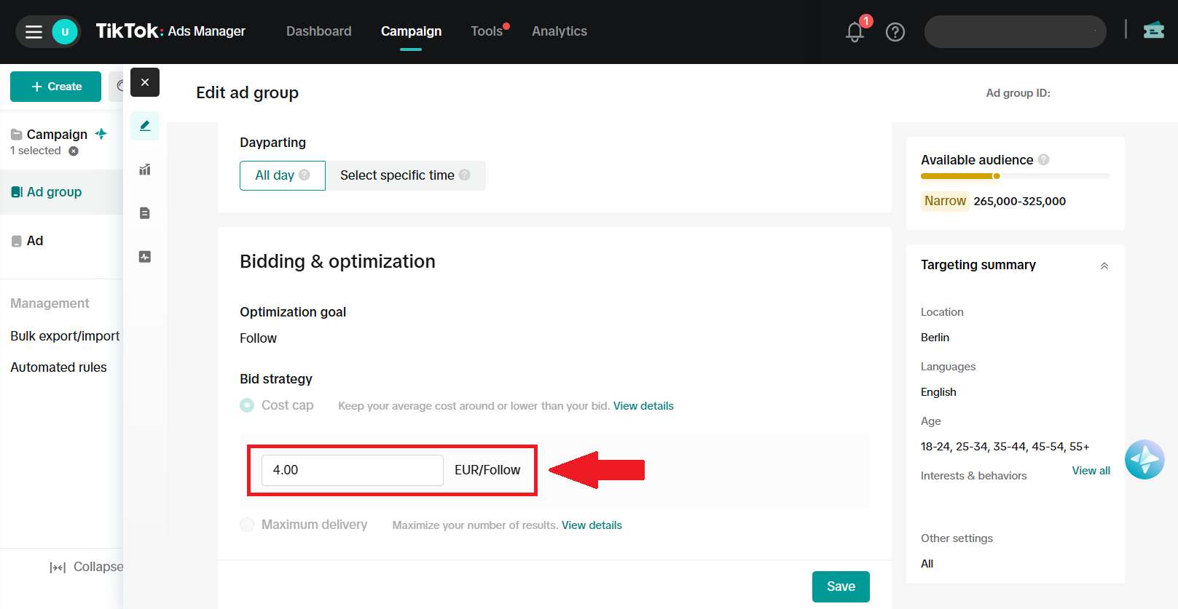Open the notifications bell
Image resolution: width=1178 pixels, height=609 pixels.
click(x=855, y=32)
